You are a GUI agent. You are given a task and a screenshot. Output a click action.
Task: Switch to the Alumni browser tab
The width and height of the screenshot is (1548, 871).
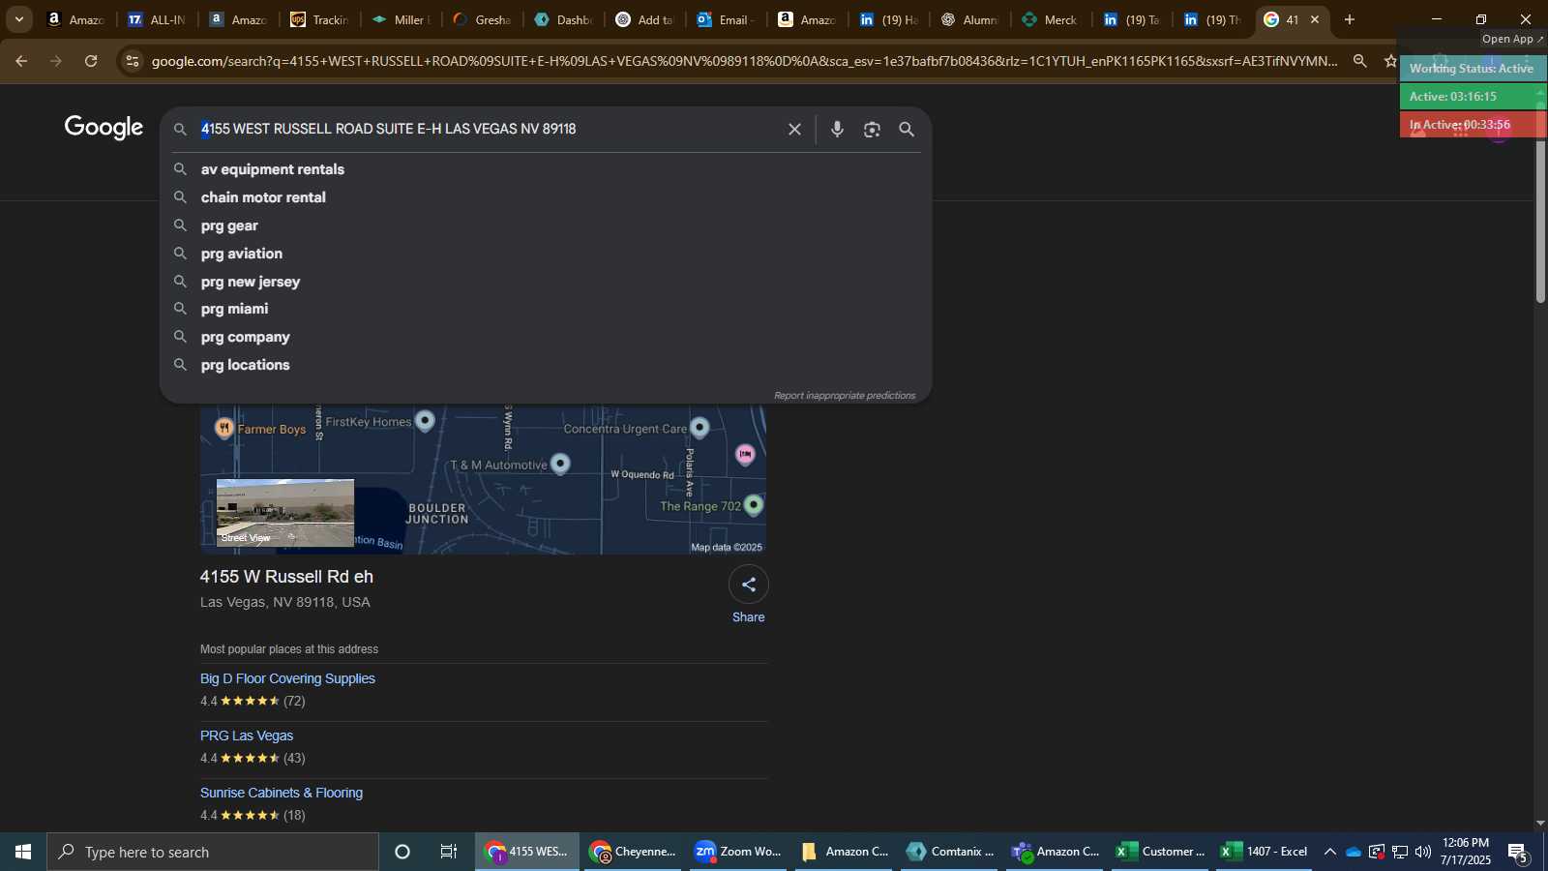[x=969, y=19]
